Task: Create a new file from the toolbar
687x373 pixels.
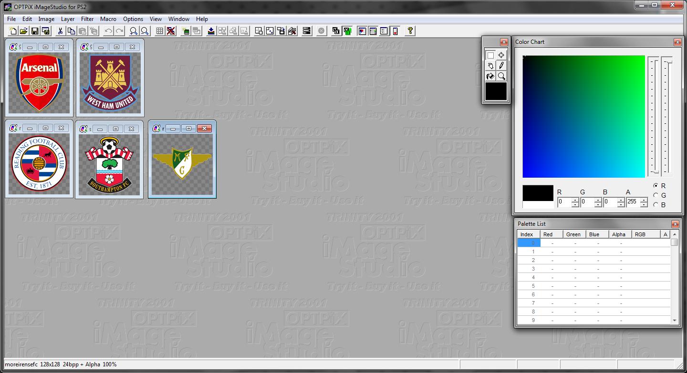Action: point(13,31)
